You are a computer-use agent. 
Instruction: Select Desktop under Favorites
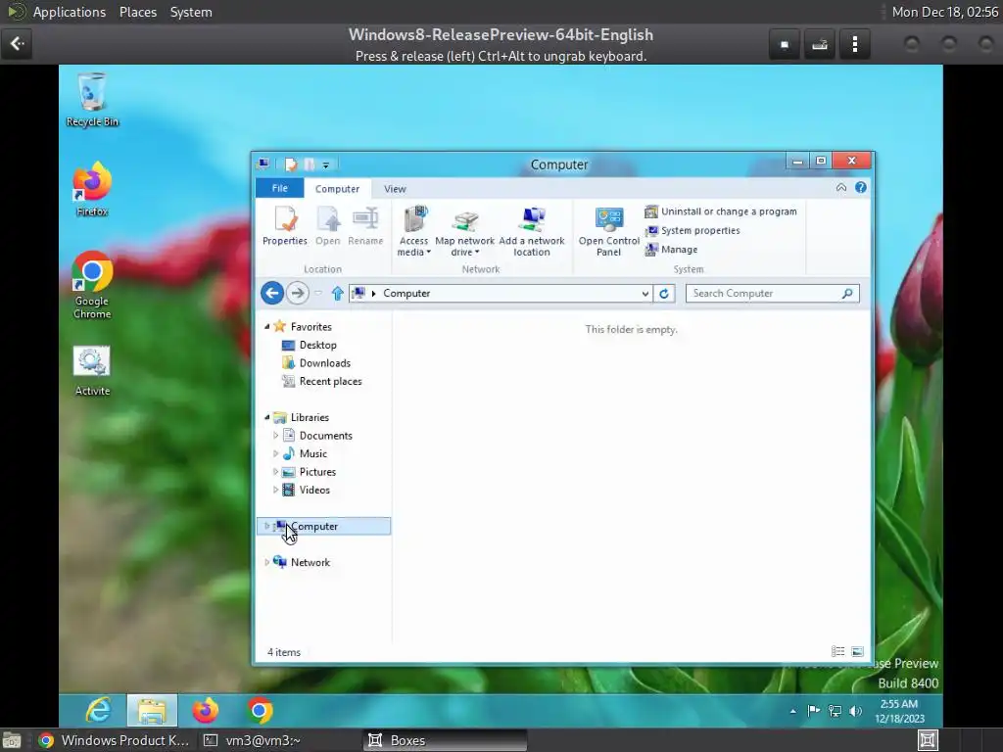310,345
